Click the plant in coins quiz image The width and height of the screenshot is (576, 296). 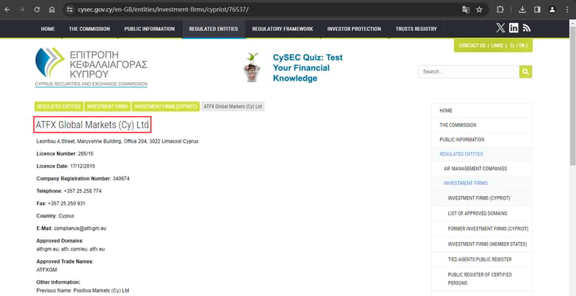point(252,67)
